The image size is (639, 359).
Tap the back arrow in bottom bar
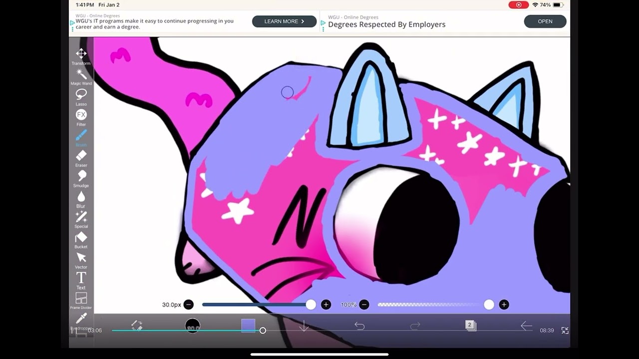526,326
